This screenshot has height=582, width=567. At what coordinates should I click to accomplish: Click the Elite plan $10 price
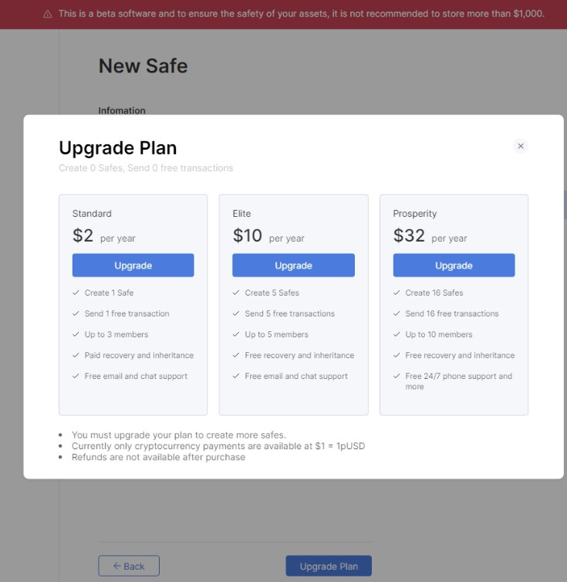coord(248,236)
